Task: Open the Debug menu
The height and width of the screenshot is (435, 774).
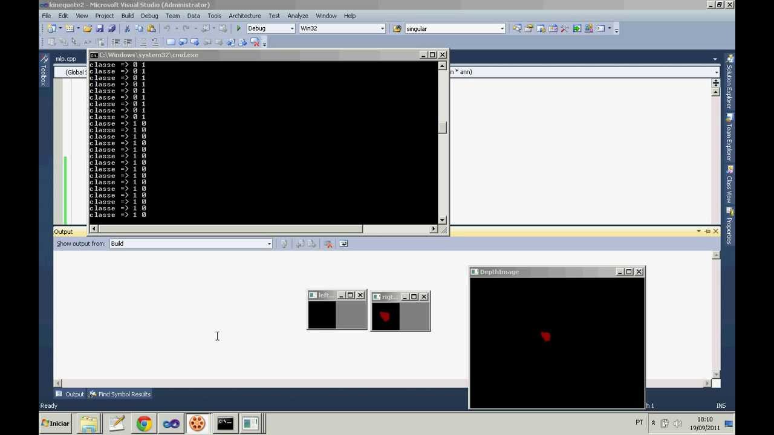Action: pyautogui.click(x=149, y=16)
